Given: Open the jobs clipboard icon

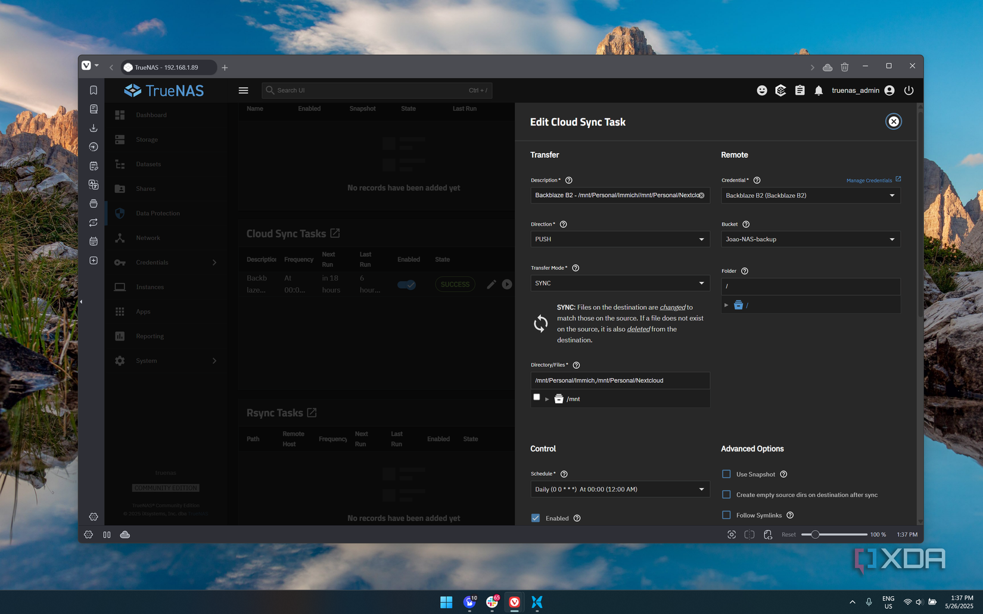Looking at the screenshot, I should (800, 91).
